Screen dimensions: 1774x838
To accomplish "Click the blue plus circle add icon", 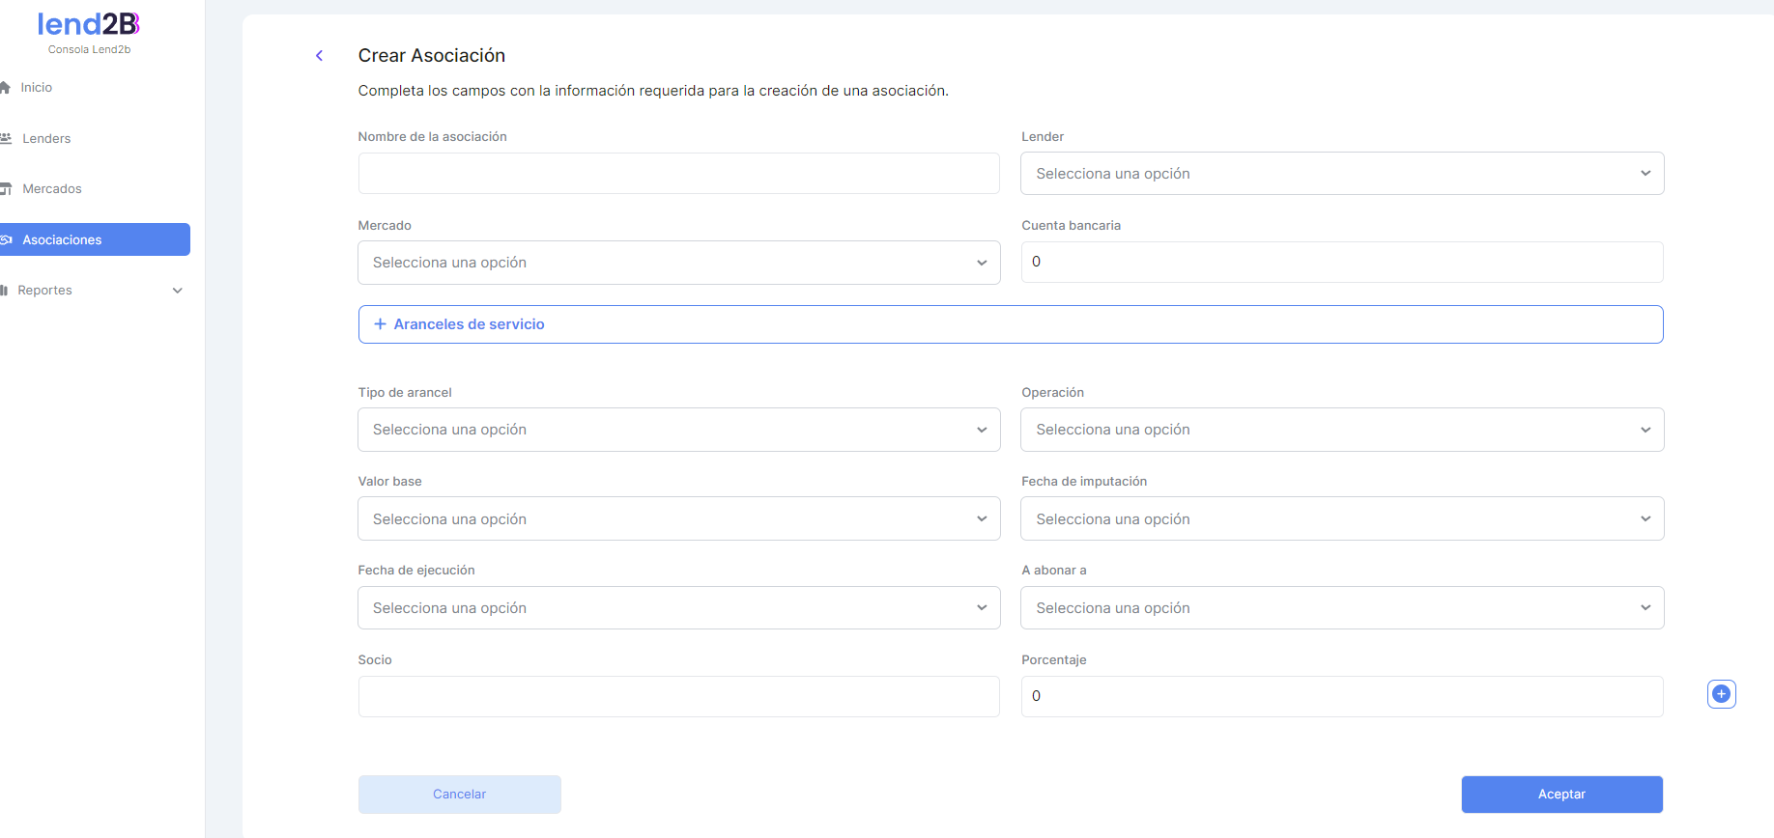I will point(1721,694).
